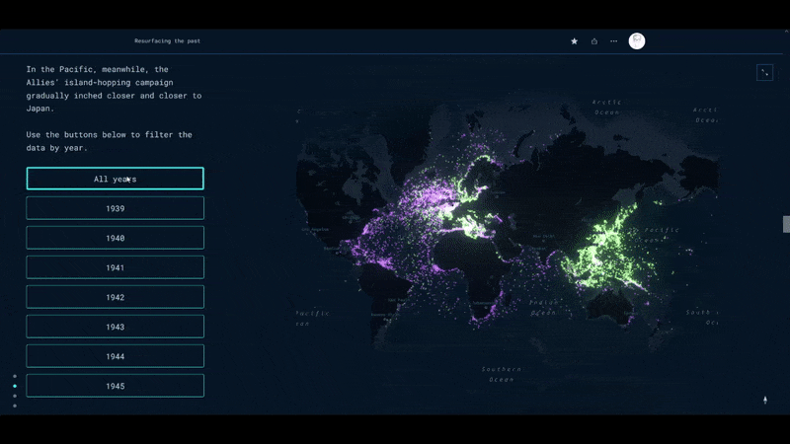The image size is (790, 444).
Task: Filter data by year 1939
Action: coord(116,208)
